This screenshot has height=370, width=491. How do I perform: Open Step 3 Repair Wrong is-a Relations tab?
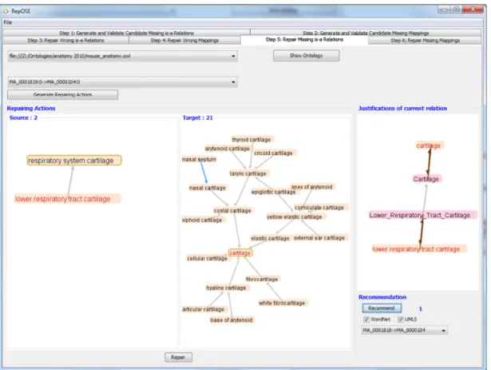point(65,41)
